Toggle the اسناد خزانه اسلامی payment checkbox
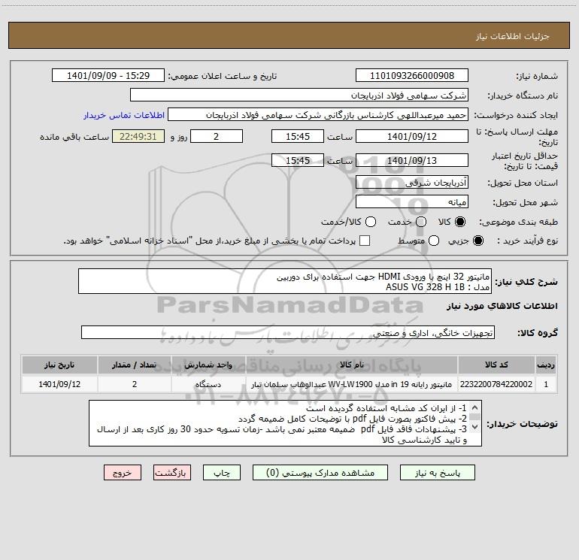This screenshot has width=579, height=560. point(365,241)
